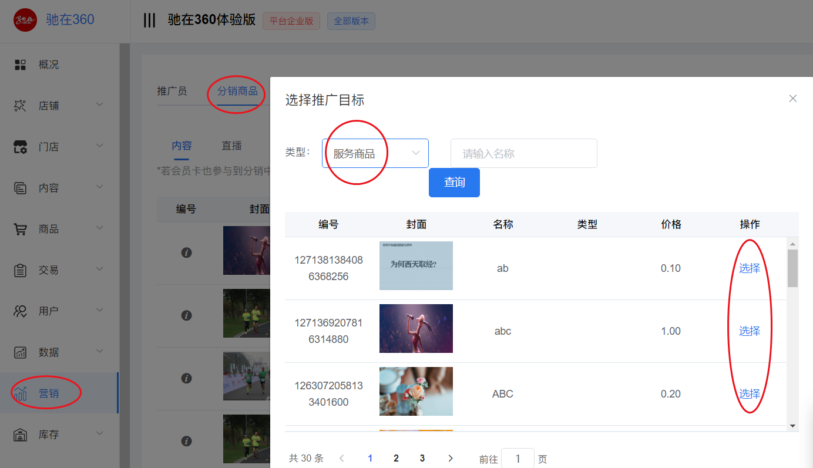Image resolution: width=813 pixels, height=468 pixels.
Task: Expand the 商品 menu chevron
Action: point(100,228)
